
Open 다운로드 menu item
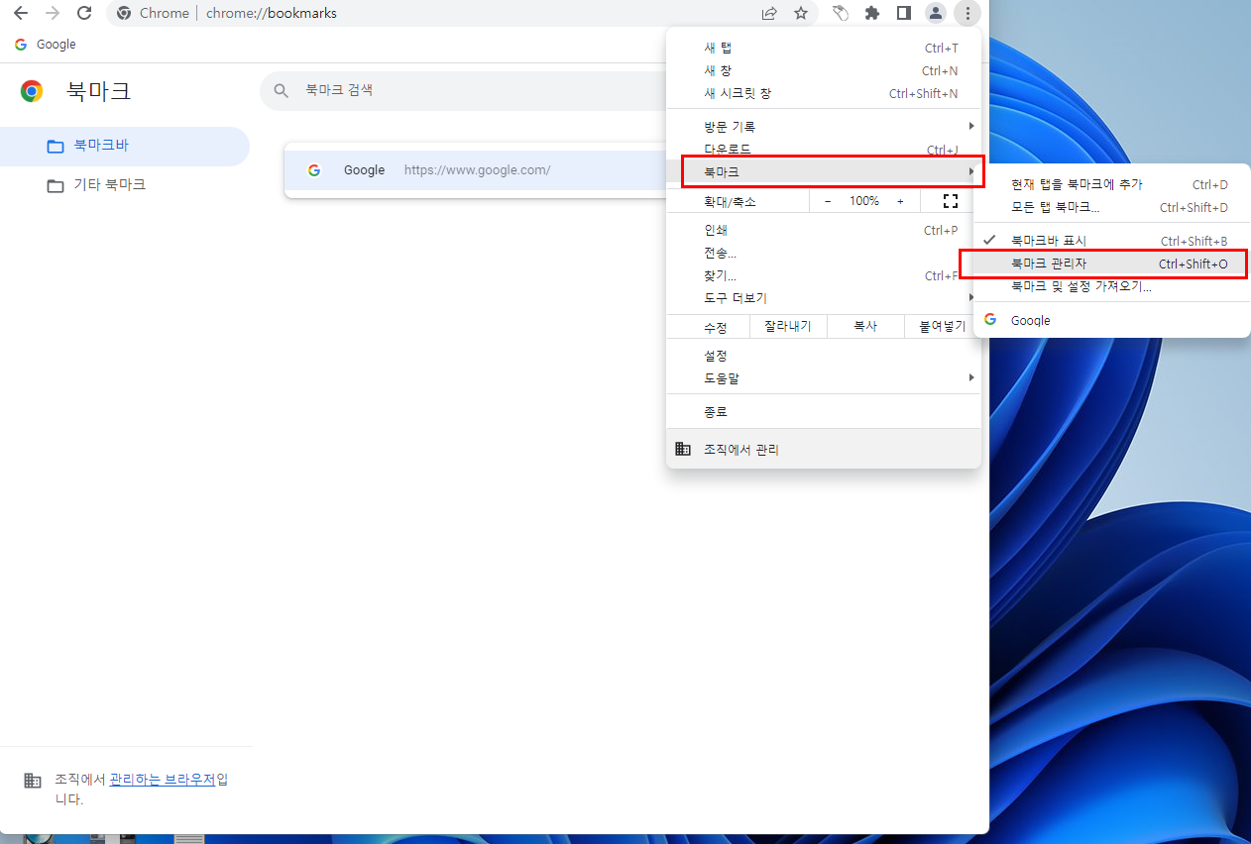[824, 150]
